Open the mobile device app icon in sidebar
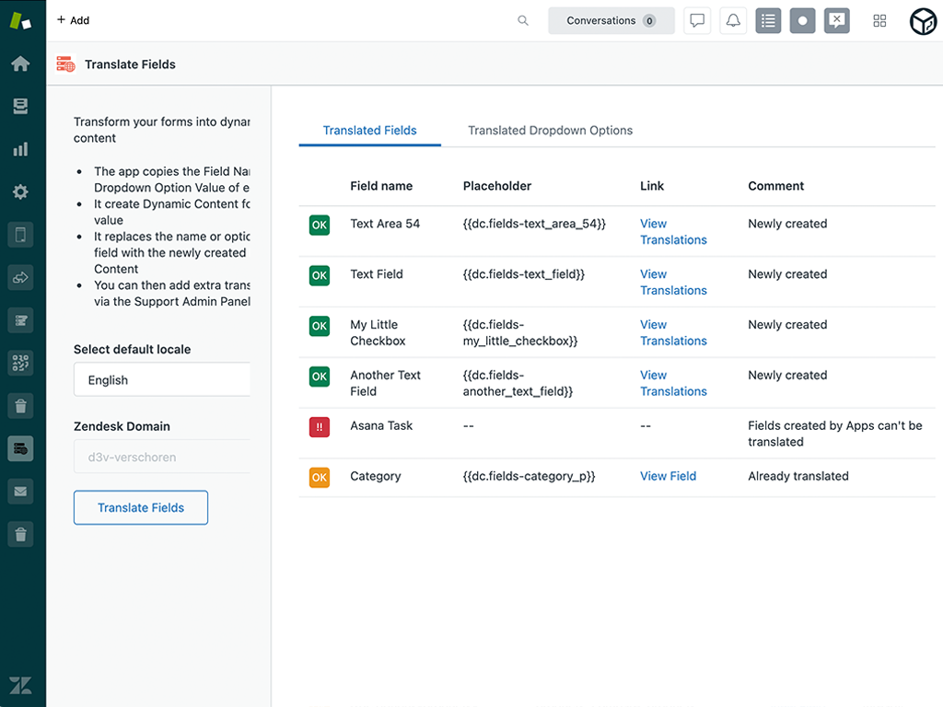The image size is (943, 707). pos(20,235)
